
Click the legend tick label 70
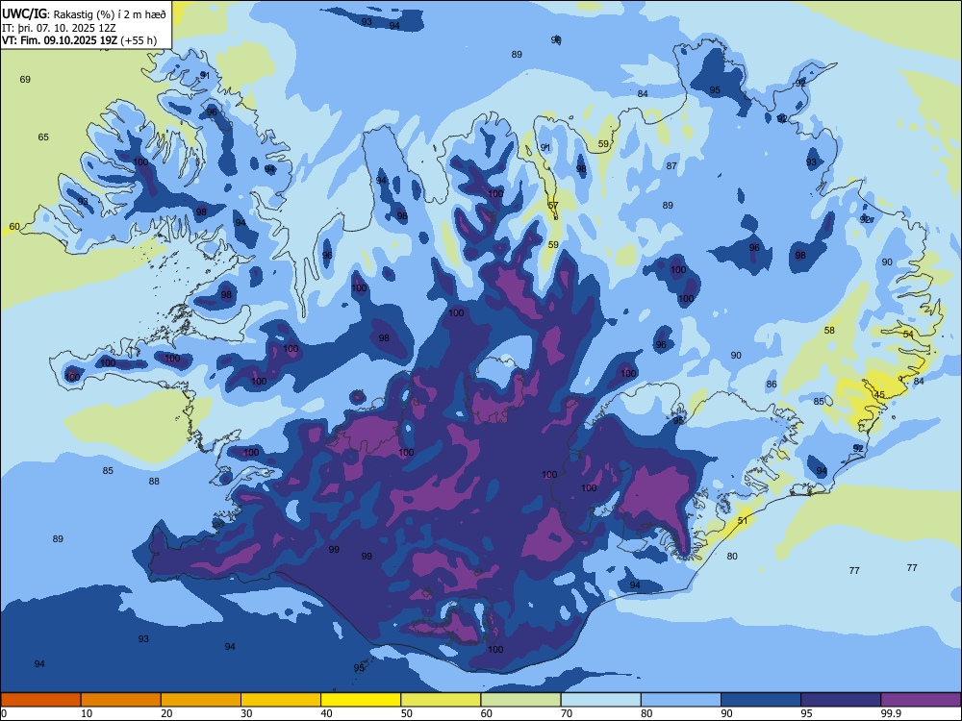point(567,713)
